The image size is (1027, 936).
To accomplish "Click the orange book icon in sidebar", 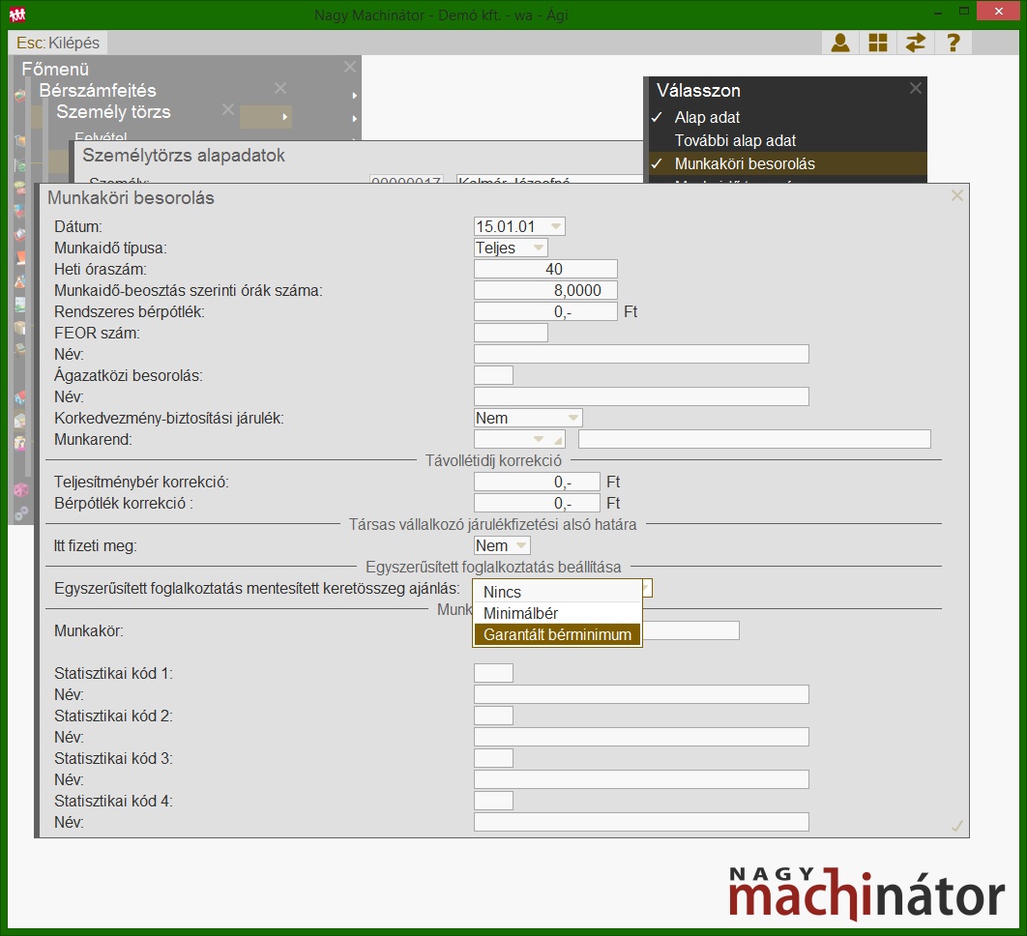I will 20,258.
